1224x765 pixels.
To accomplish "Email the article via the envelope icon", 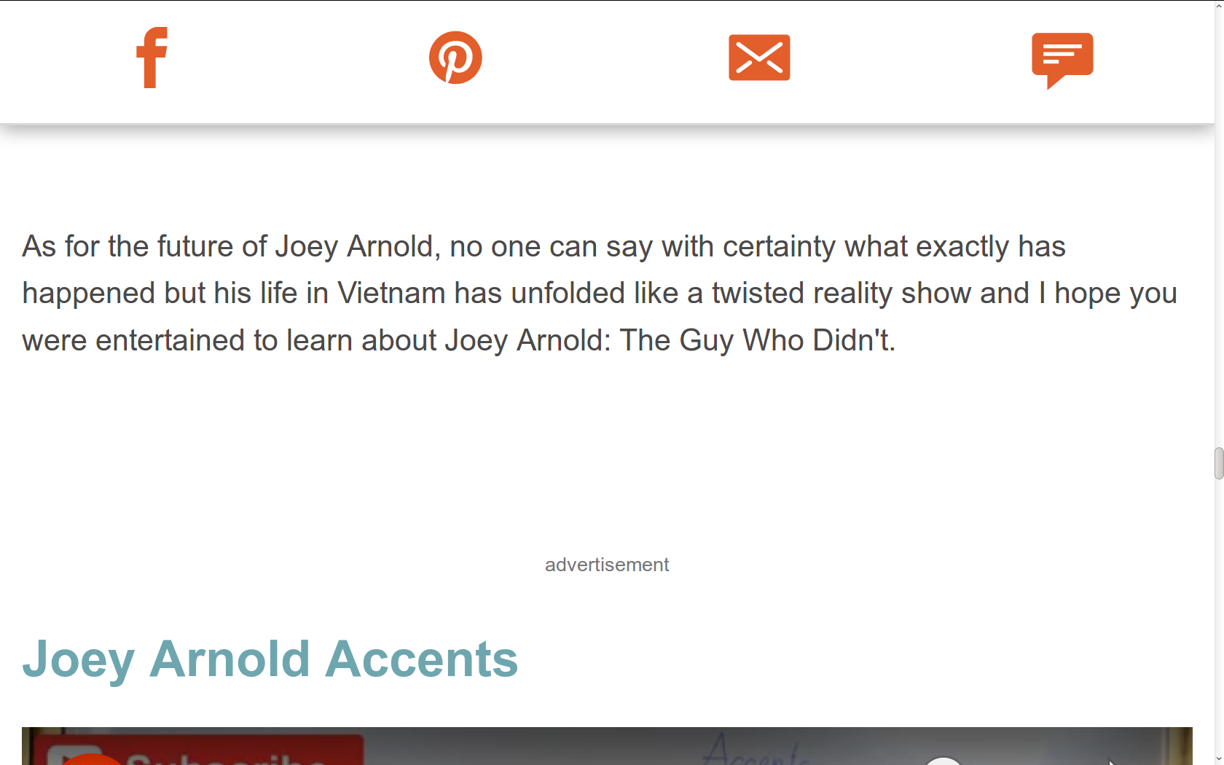I will coord(759,58).
